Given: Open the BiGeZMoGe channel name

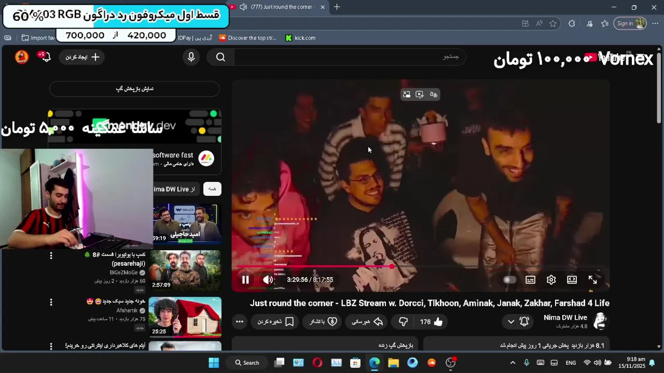Looking at the screenshot, I should click(x=123, y=272).
